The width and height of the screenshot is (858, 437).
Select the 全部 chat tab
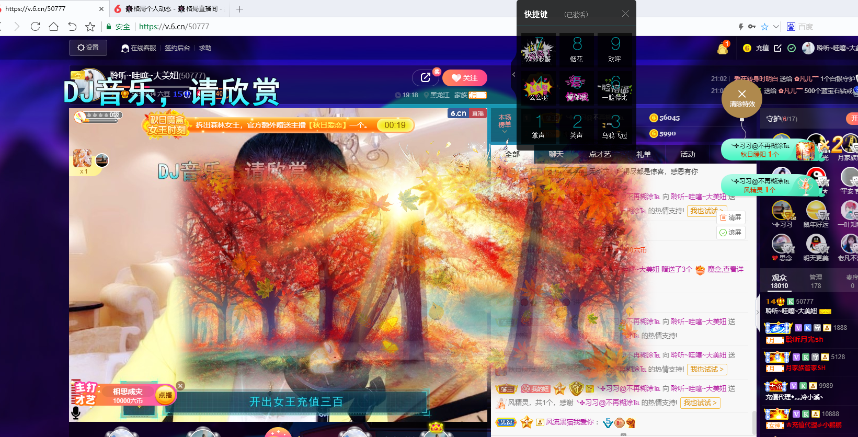(x=512, y=154)
